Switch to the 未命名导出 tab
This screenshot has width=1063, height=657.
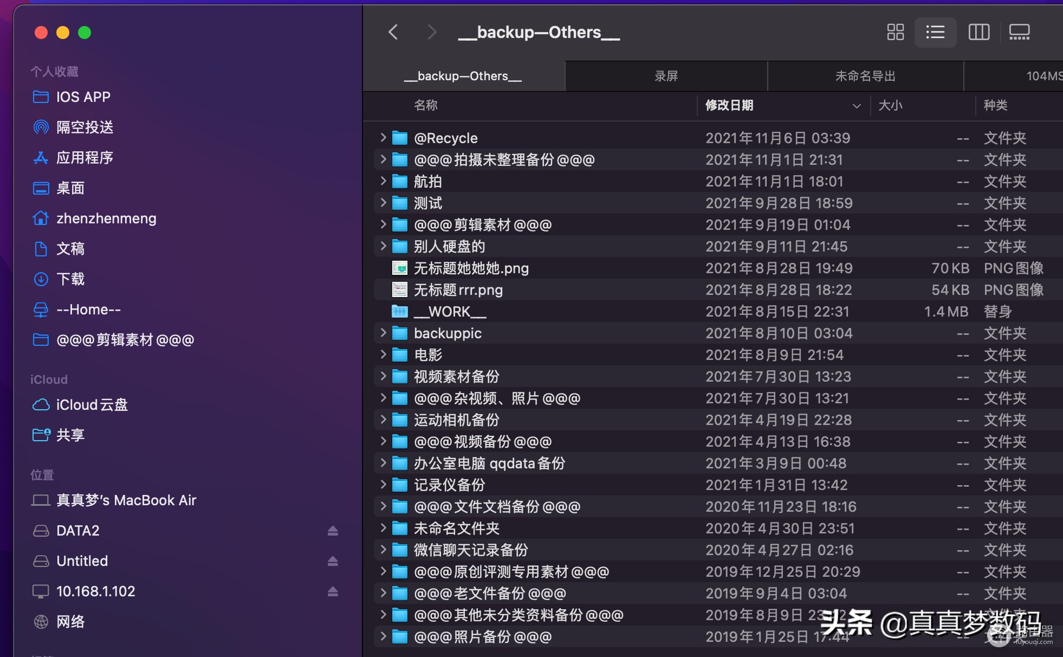tap(865, 76)
